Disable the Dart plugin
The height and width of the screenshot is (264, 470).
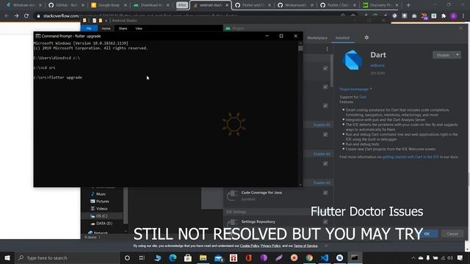(443, 55)
